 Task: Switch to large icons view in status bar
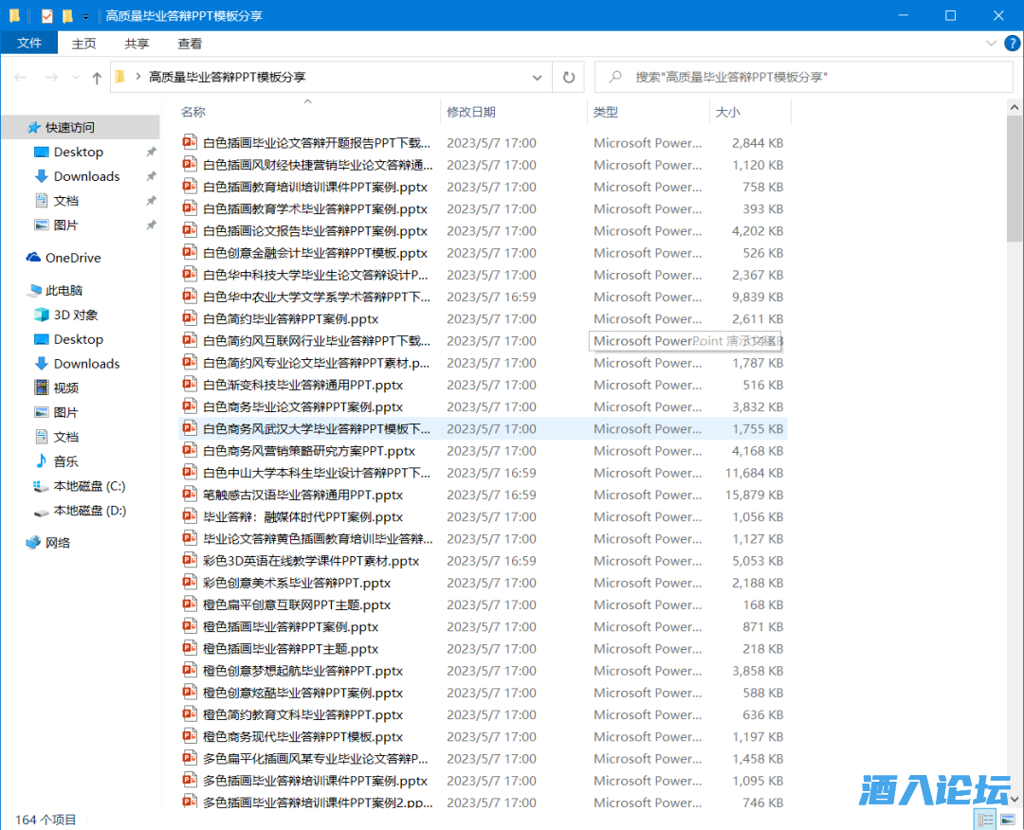click(1009, 820)
